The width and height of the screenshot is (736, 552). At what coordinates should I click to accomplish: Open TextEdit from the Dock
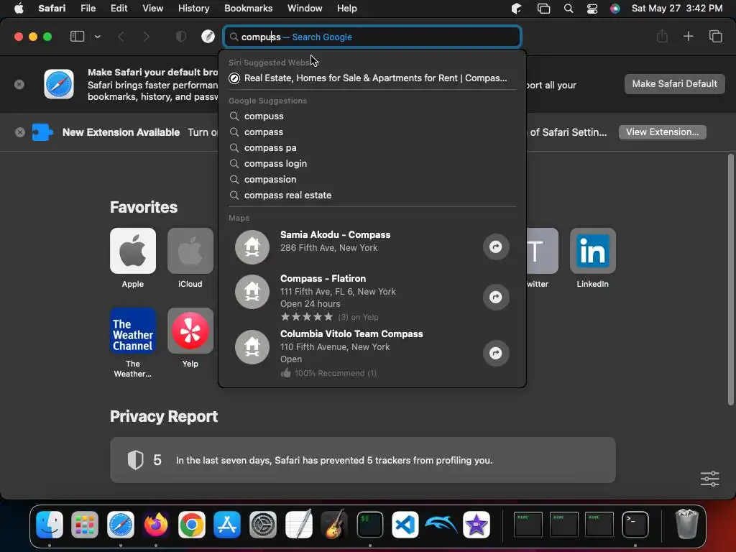[298, 524]
